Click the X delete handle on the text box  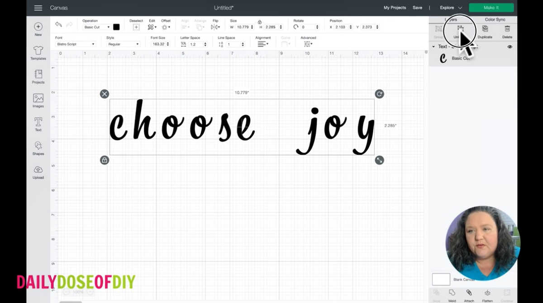(x=105, y=94)
